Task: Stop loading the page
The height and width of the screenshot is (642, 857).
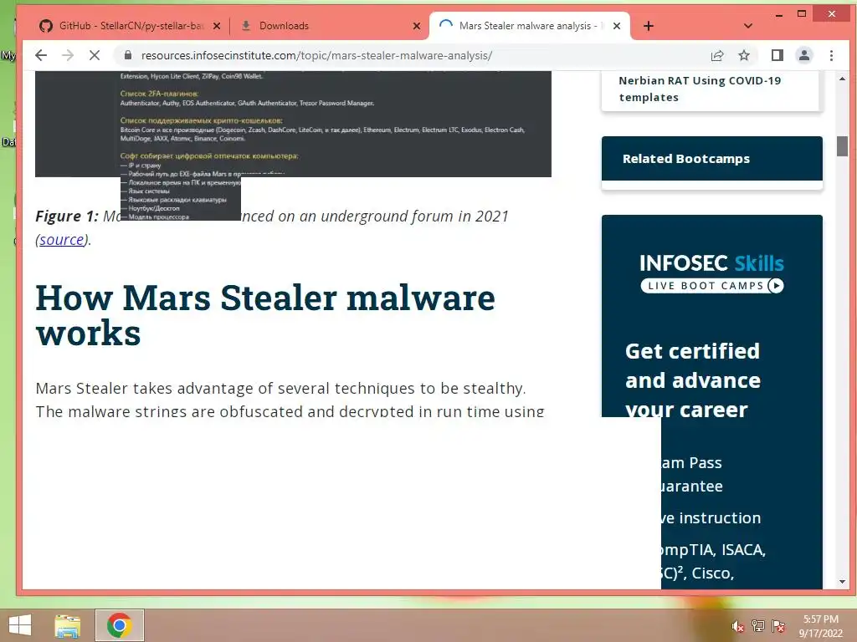Action: [95, 55]
